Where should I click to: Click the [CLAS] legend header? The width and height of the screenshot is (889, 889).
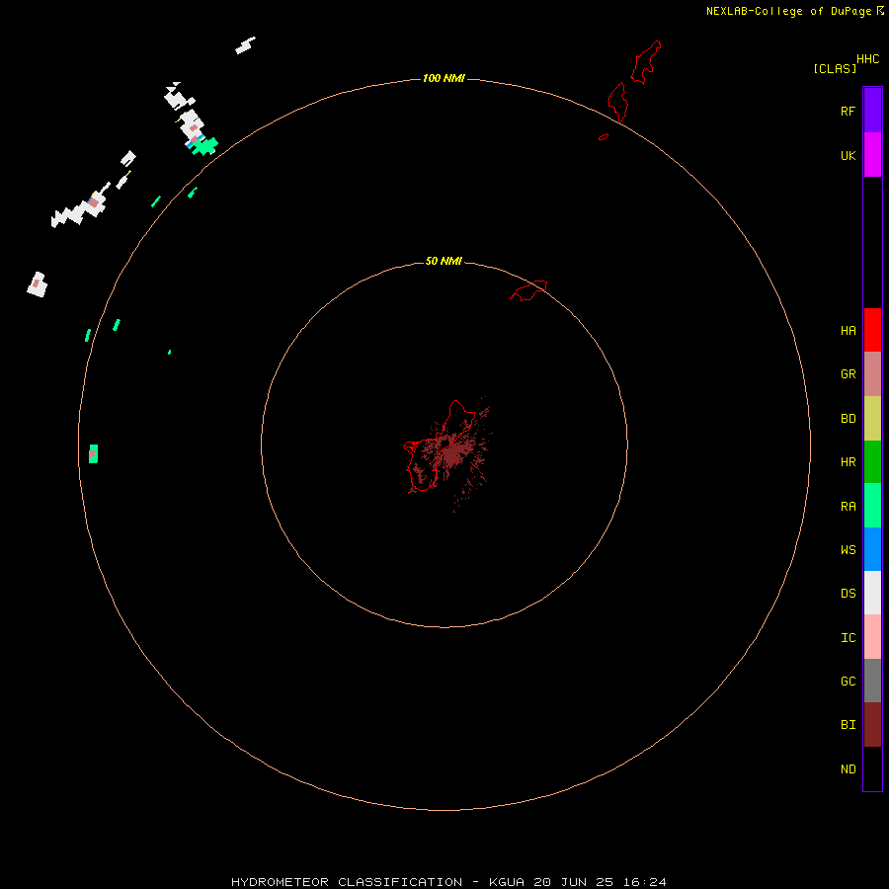tap(835, 68)
